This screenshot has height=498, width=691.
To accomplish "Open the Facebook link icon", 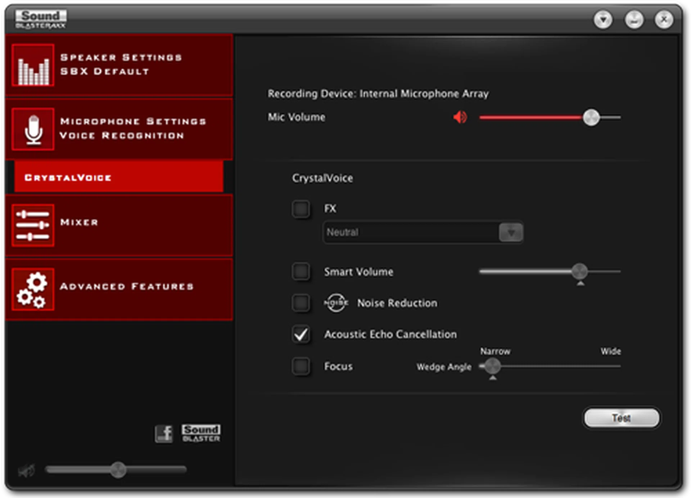I will (x=164, y=434).
